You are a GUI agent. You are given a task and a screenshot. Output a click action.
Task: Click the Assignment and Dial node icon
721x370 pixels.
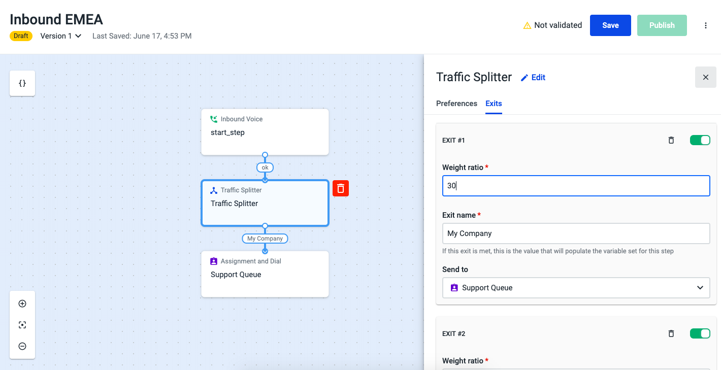pos(214,261)
